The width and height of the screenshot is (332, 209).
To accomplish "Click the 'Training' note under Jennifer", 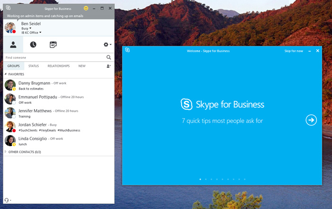I will coord(25,117).
